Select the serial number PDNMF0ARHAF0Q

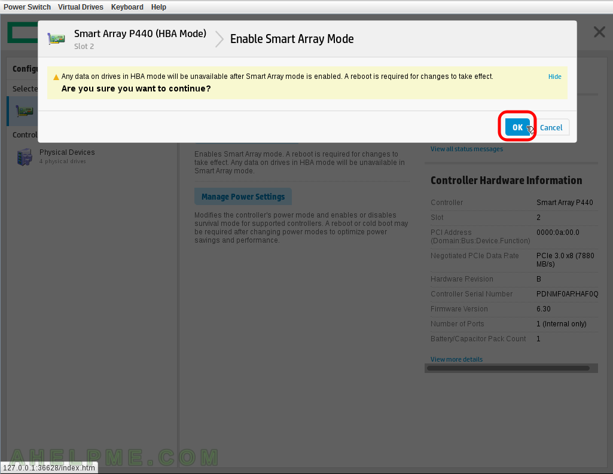(x=567, y=294)
